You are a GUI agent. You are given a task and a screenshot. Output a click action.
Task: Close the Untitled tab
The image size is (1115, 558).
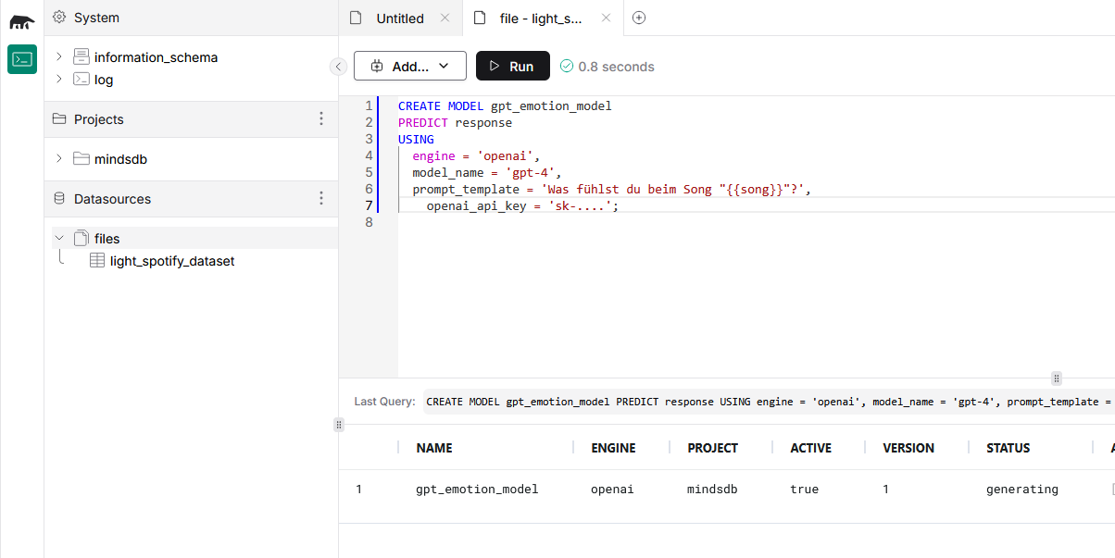(x=445, y=18)
